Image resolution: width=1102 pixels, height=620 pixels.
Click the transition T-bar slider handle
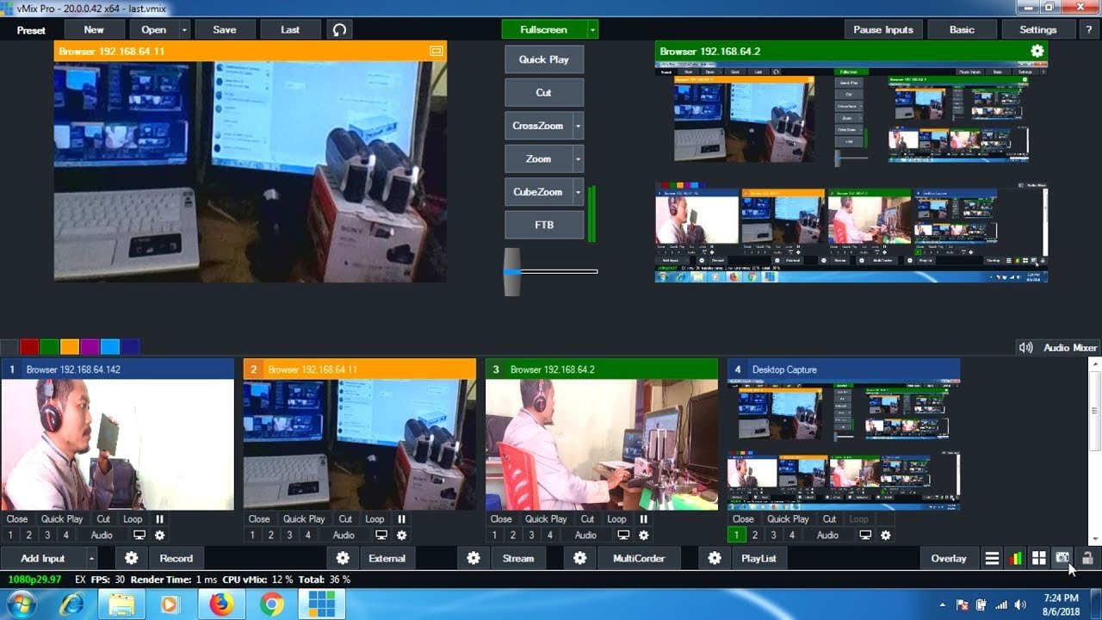512,271
